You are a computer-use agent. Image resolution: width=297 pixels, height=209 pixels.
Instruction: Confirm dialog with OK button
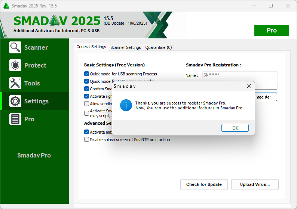point(235,128)
